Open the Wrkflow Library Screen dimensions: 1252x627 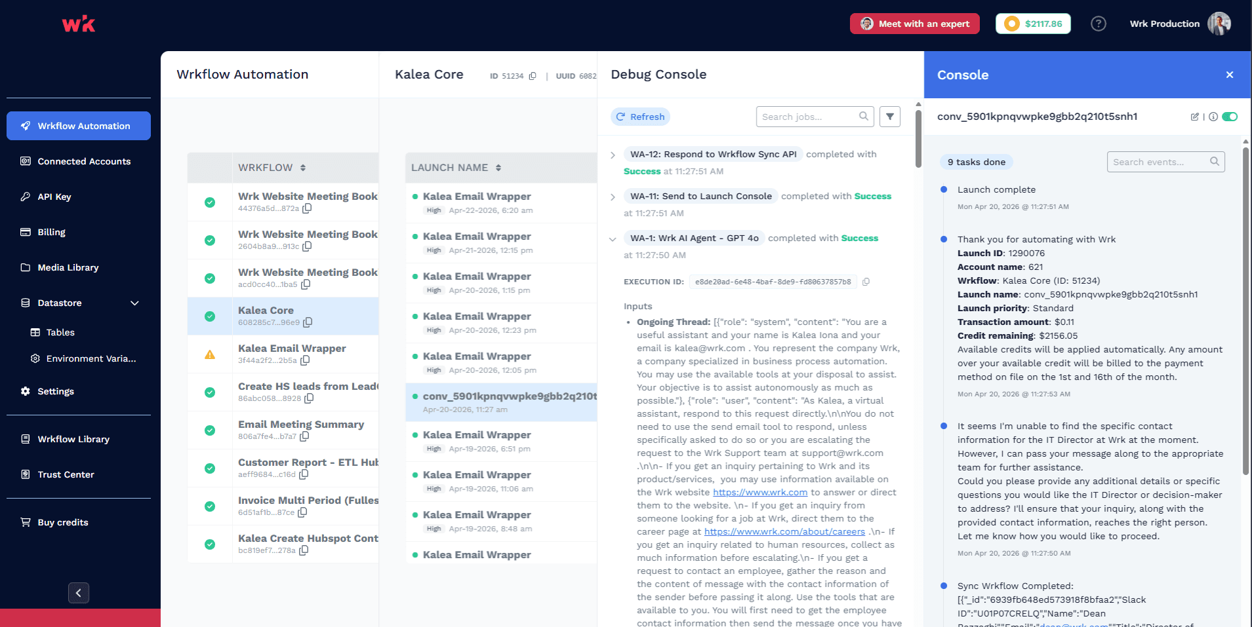pyautogui.click(x=79, y=439)
